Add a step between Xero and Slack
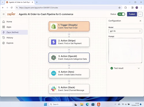Screen dimensions: 144x107 [x=69, y=81]
